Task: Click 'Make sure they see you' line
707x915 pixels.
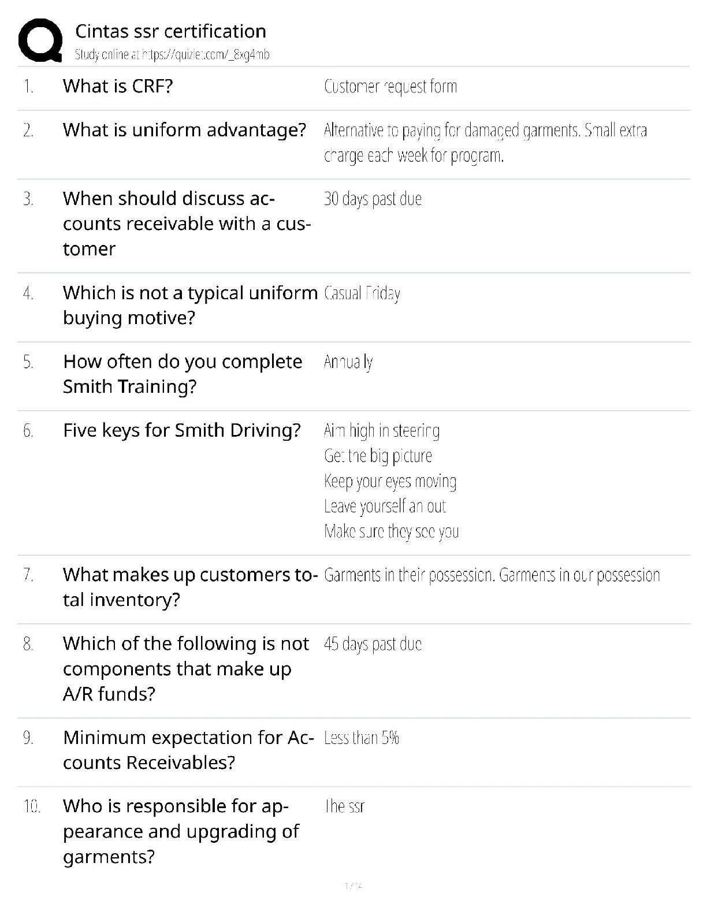Action: 391,531
